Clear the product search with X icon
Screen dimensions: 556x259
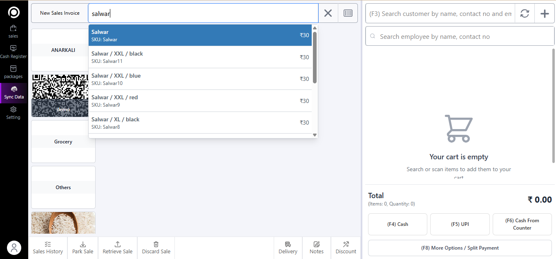coord(328,13)
